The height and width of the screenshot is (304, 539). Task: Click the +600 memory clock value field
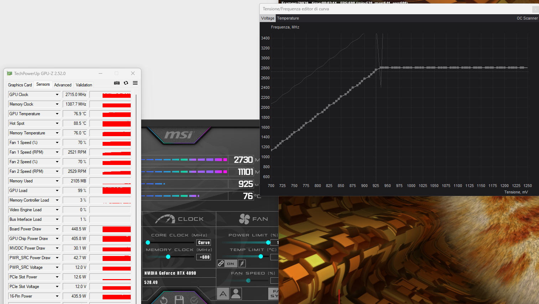click(x=204, y=257)
